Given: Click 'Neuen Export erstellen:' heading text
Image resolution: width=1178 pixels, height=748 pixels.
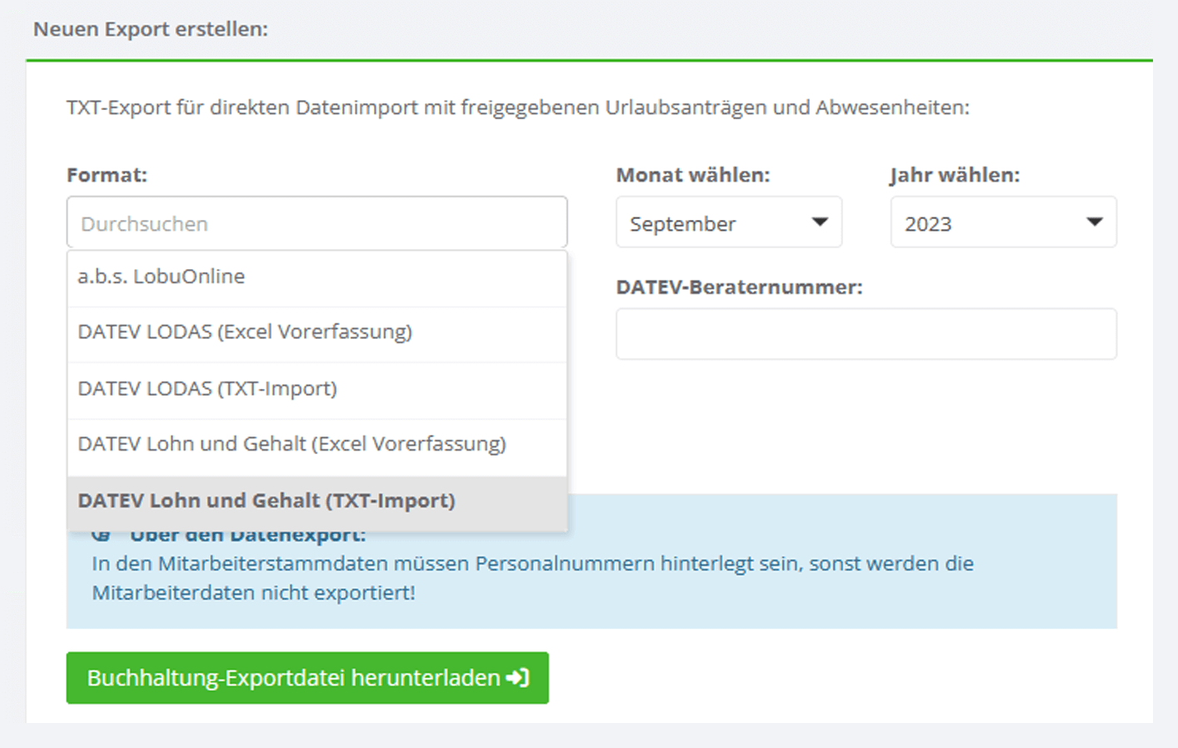Looking at the screenshot, I should coord(151,29).
